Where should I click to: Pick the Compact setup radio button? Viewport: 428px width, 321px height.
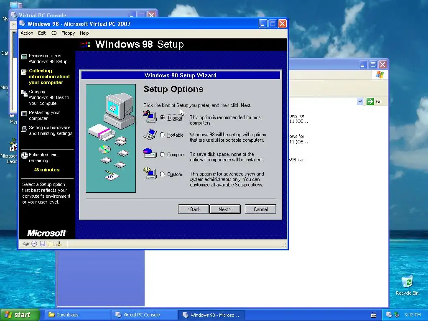coord(163,155)
